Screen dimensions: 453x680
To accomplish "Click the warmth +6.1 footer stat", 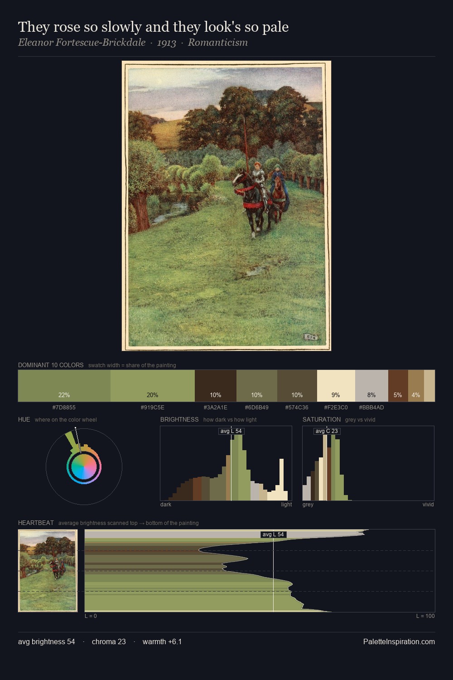I will click(x=162, y=641).
